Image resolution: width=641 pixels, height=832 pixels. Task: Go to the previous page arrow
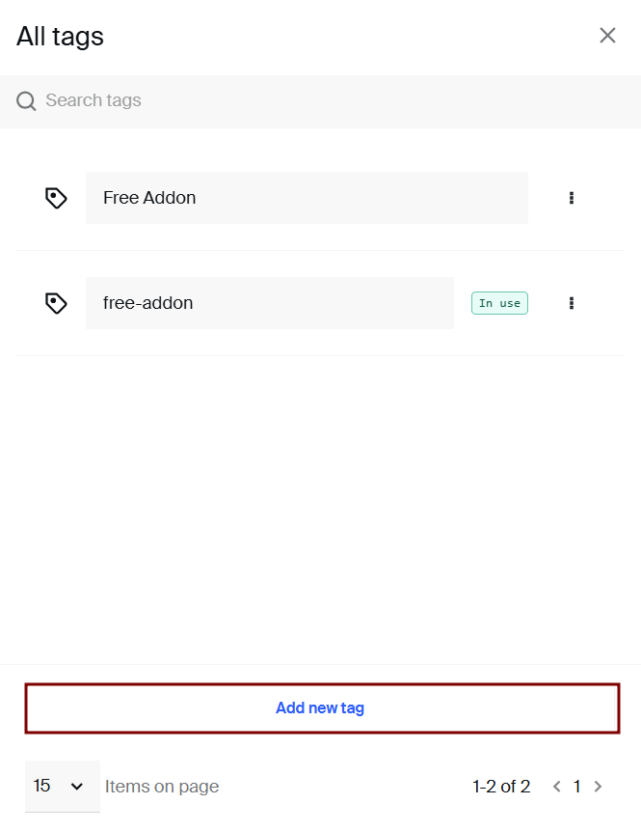tap(556, 787)
